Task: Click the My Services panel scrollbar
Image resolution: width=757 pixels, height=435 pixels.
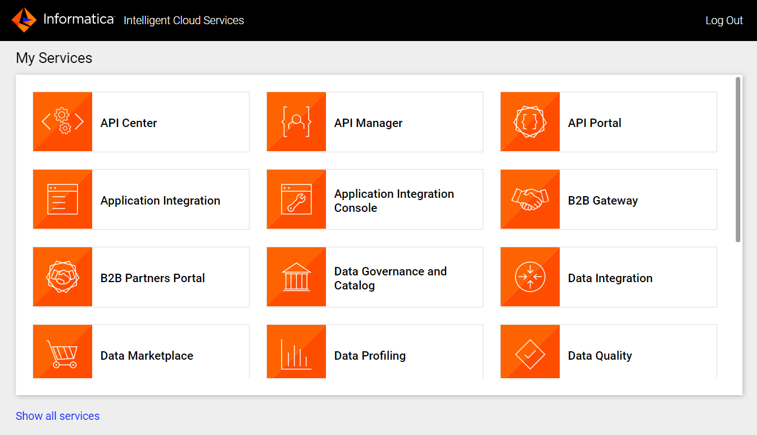Action: [738, 160]
